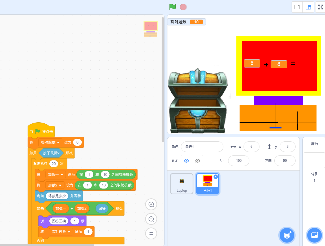Open the 加数2 variable dropdown
This screenshot has height=246, width=325.
60,185
